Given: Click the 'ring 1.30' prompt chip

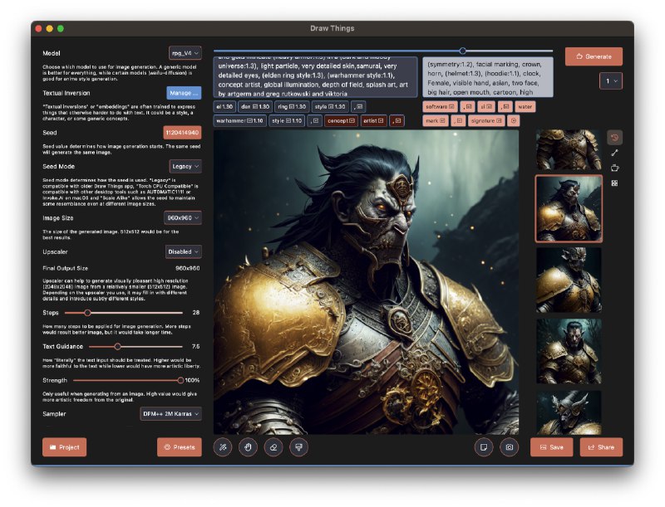Looking at the screenshot, I should (292, 107).
